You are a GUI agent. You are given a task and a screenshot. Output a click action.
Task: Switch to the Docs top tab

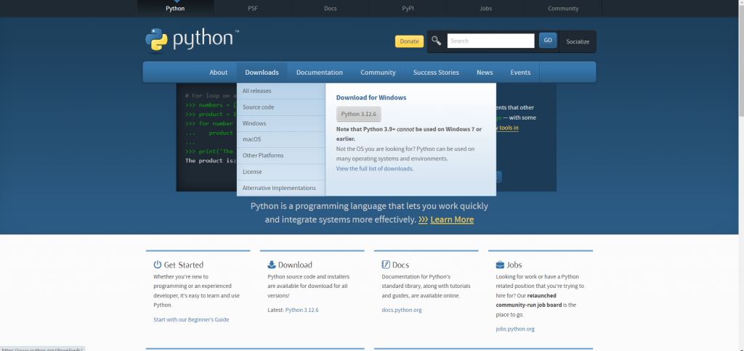(x=331, y=9)
